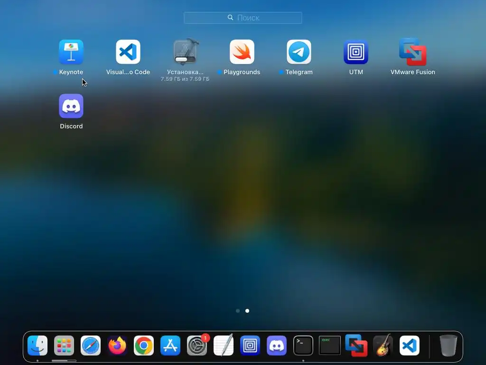Open Google Chrome from the Dock
The width and height of the screenshot is (486, 365).
144,346
